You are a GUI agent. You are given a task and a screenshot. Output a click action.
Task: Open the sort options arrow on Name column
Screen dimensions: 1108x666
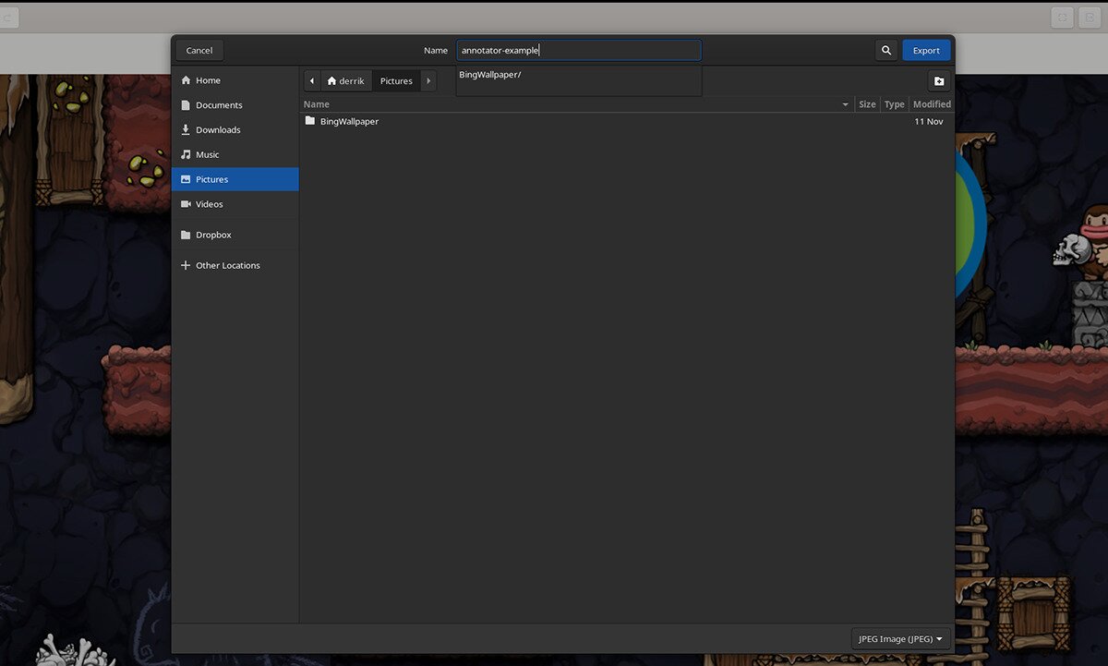pos(844,104)
